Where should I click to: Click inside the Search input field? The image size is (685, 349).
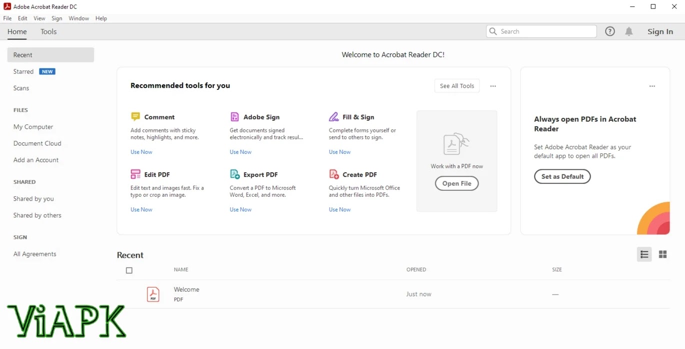(541, 31)
